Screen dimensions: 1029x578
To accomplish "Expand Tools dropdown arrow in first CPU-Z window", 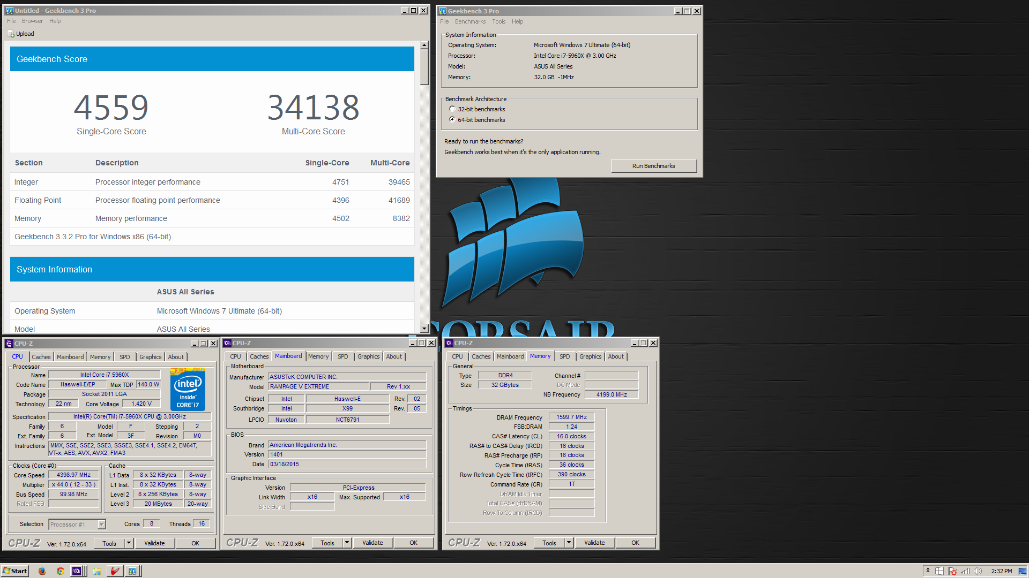I will [x=129, y=543].
